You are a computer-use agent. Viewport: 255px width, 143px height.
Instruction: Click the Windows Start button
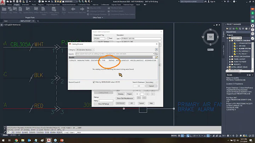pyautogui.click(x=3, y=140)
